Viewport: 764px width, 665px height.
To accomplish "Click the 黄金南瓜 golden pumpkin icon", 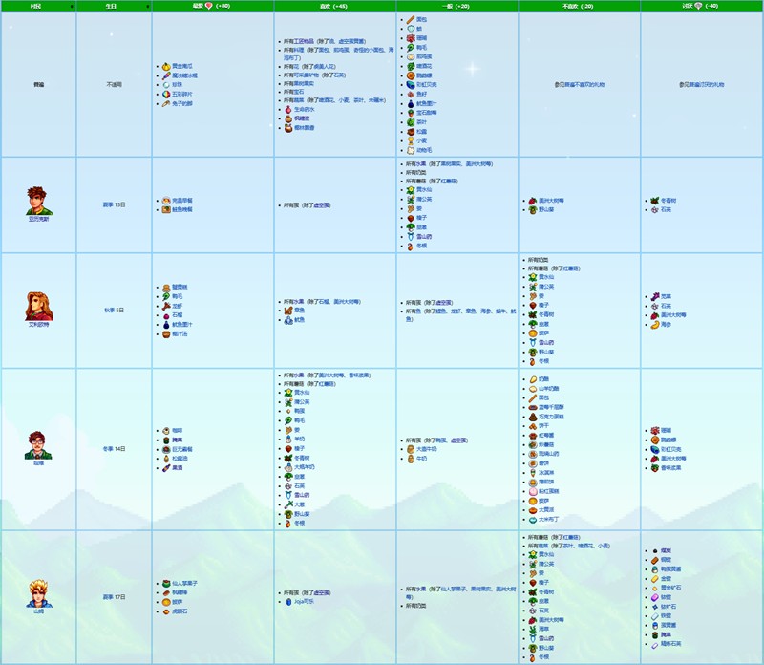I will pyautogui.click(x=165, y=65).
